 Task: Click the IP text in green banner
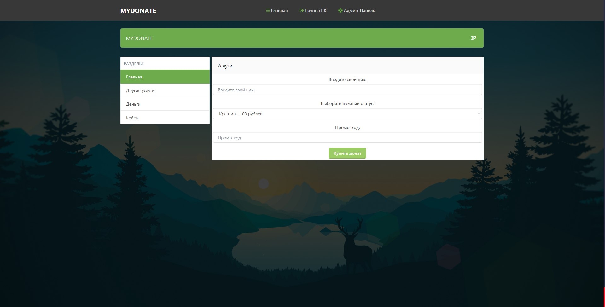(474, 38)
